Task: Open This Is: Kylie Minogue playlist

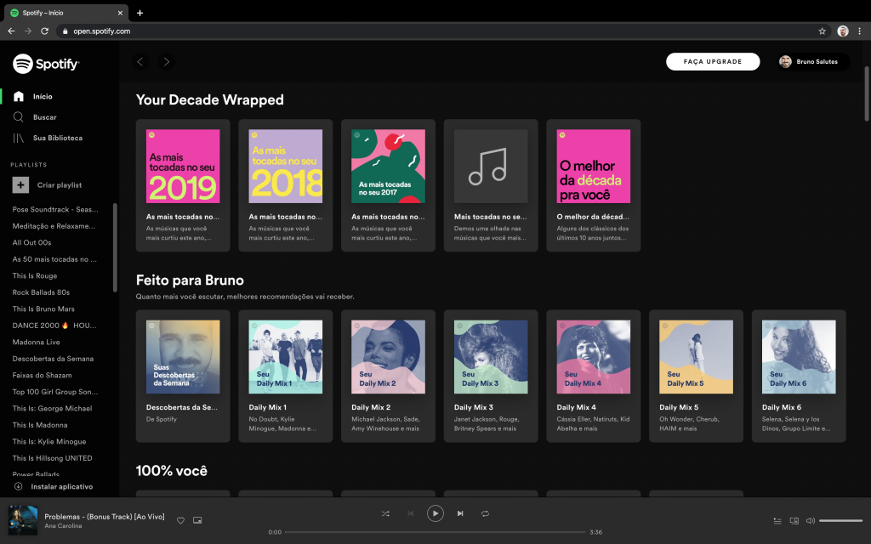Action: pyautogui.click(x=49, y=441)
